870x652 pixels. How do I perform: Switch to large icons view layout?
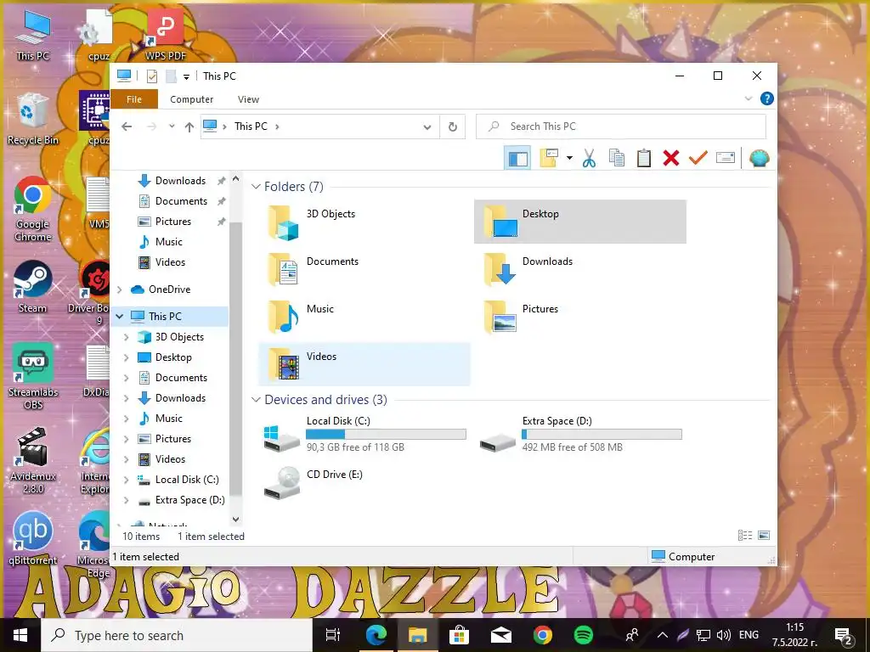click(764, 535)
